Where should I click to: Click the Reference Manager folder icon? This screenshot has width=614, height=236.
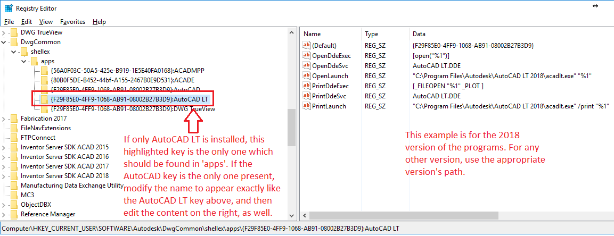[x=14, y=214]
